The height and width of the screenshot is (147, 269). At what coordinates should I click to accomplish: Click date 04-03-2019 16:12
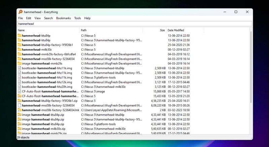click(x=179, y=54)
